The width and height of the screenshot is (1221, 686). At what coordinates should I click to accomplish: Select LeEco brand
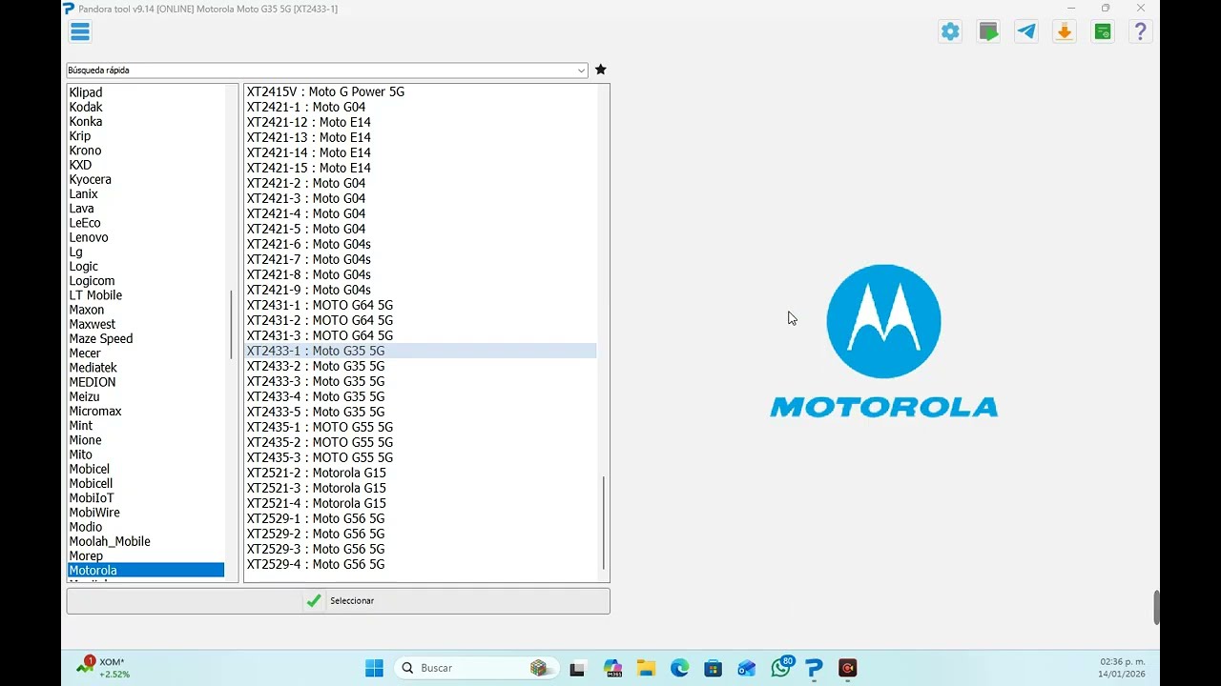[x=85, y=223]
